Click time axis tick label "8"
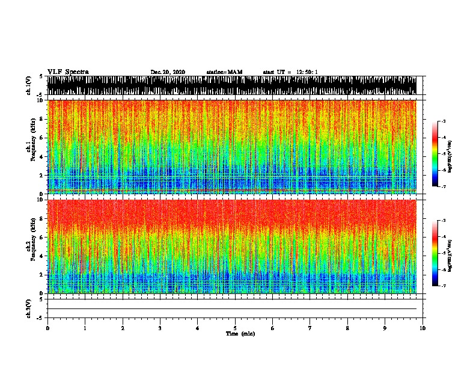The height and width of the screenshot is (368, 476). click(347, 328)
